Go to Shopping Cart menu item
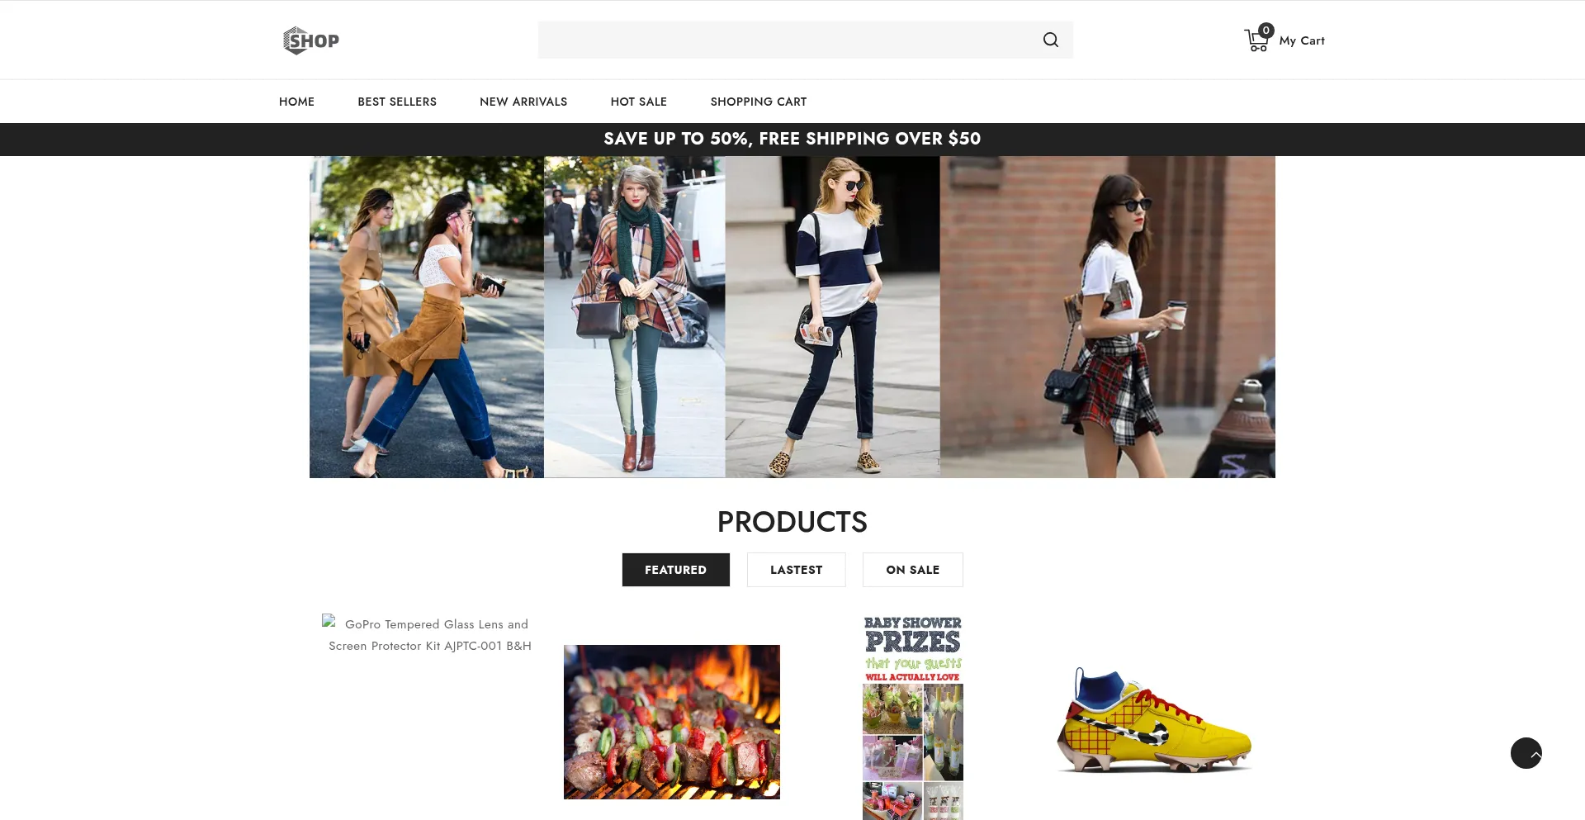 pyautogui.click(x=758, y=102)
